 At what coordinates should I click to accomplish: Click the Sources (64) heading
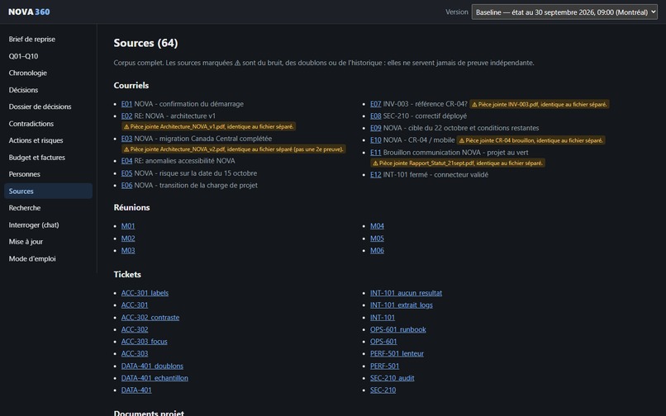coord(145,43)
